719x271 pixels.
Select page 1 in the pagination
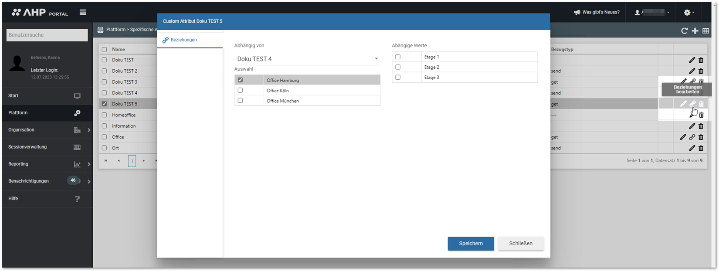(132, 161)
